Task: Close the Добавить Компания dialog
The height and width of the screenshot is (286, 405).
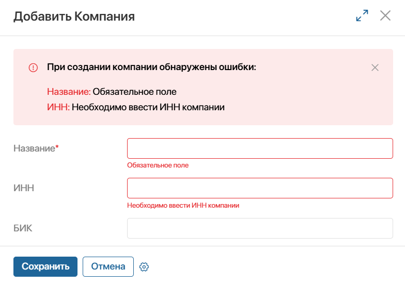Action: point(385,15)
